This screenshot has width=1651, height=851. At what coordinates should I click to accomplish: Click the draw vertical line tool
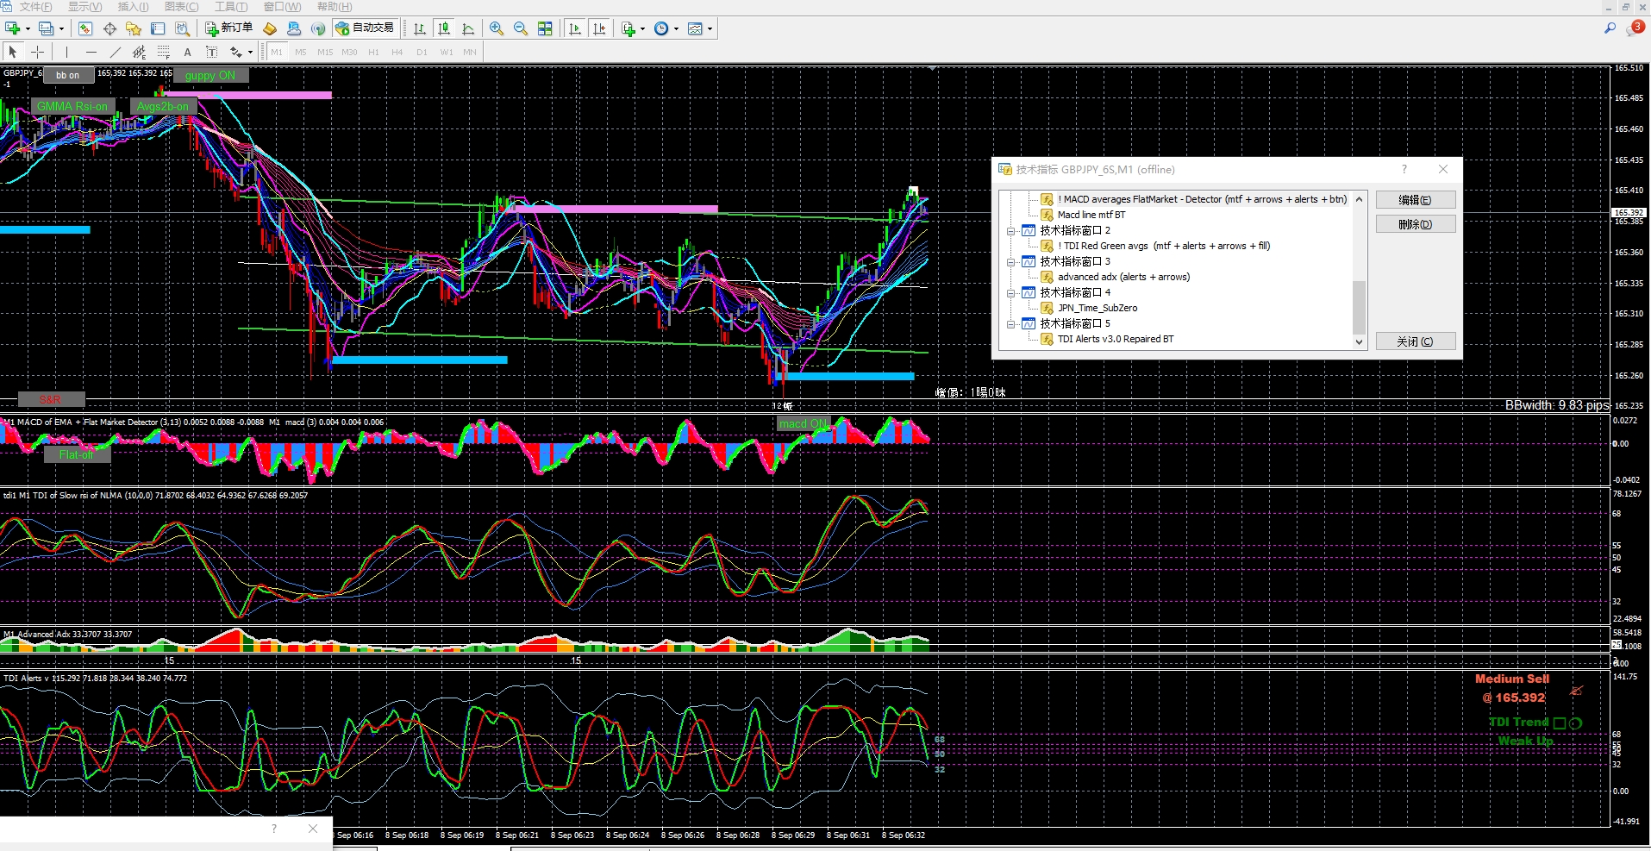pos(66,53)
